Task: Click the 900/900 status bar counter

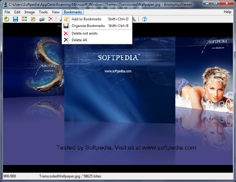Action: pos(10,176)
